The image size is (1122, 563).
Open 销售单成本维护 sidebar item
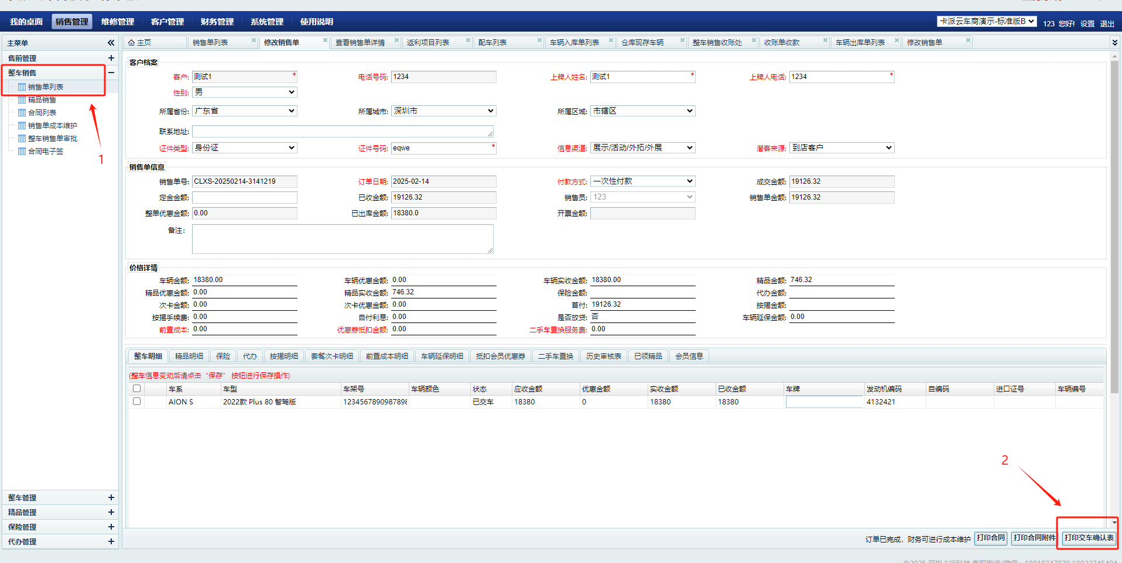pyautogui.click(x=52, y=126)
